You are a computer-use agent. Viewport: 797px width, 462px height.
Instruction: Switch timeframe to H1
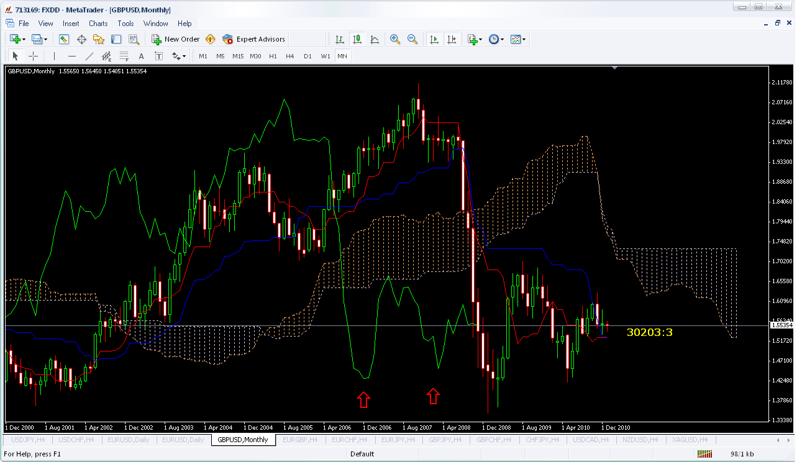pos(273,56)
